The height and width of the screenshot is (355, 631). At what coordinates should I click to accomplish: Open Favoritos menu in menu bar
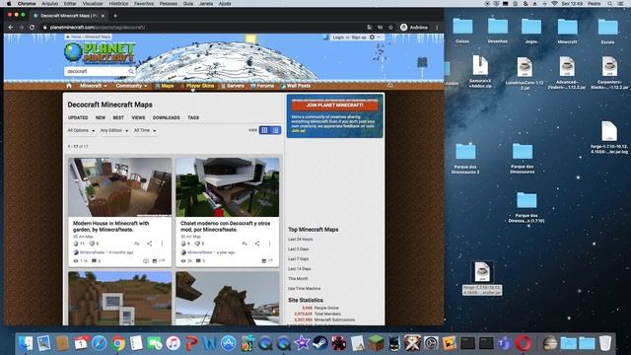(144, 4)
